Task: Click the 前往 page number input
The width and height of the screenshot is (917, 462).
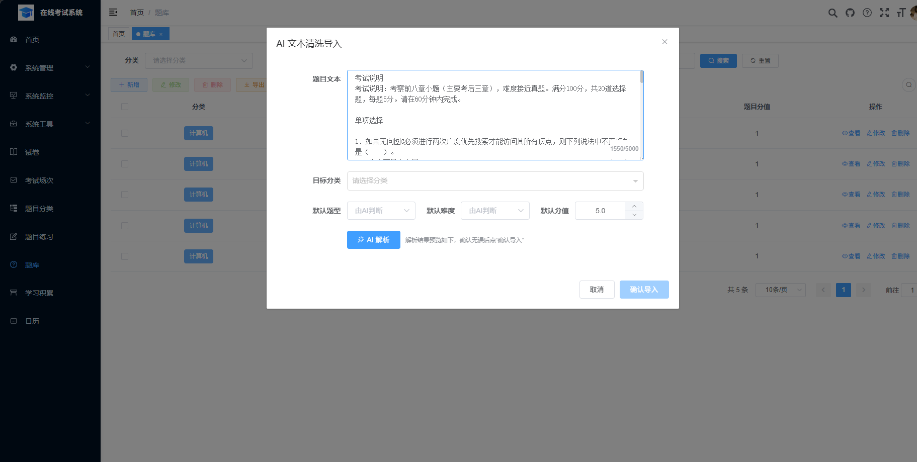Action: point(909,290)
